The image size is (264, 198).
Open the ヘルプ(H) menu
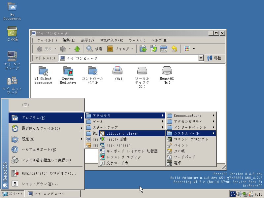[159, 40]
